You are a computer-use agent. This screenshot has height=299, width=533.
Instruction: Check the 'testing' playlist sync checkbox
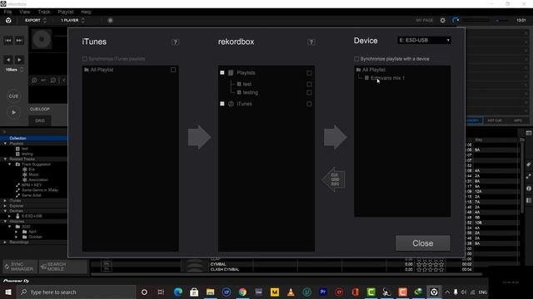(x=309, y=92)
